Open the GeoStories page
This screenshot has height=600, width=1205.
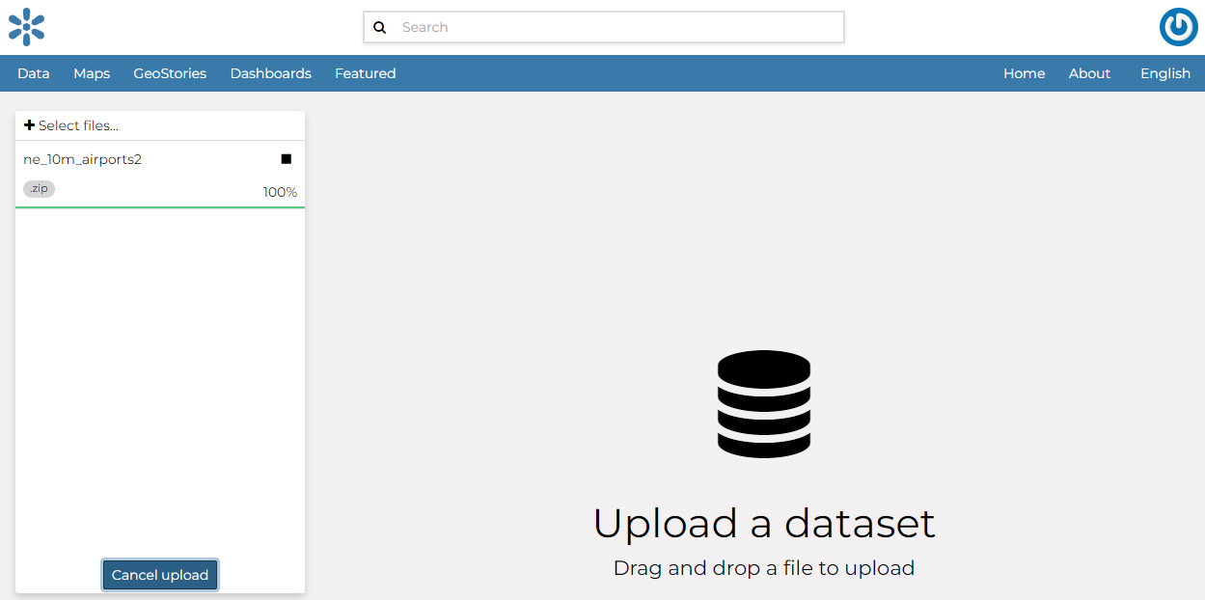[170, 73]
